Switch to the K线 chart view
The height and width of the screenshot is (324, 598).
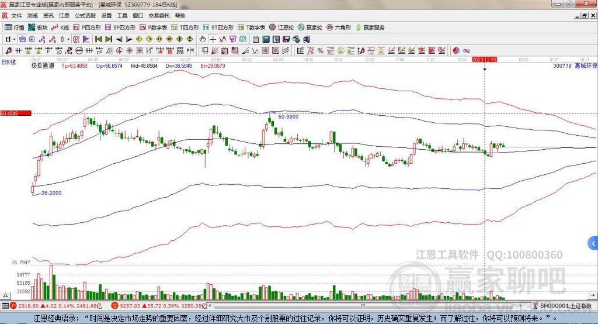click(x=60, y=27)
